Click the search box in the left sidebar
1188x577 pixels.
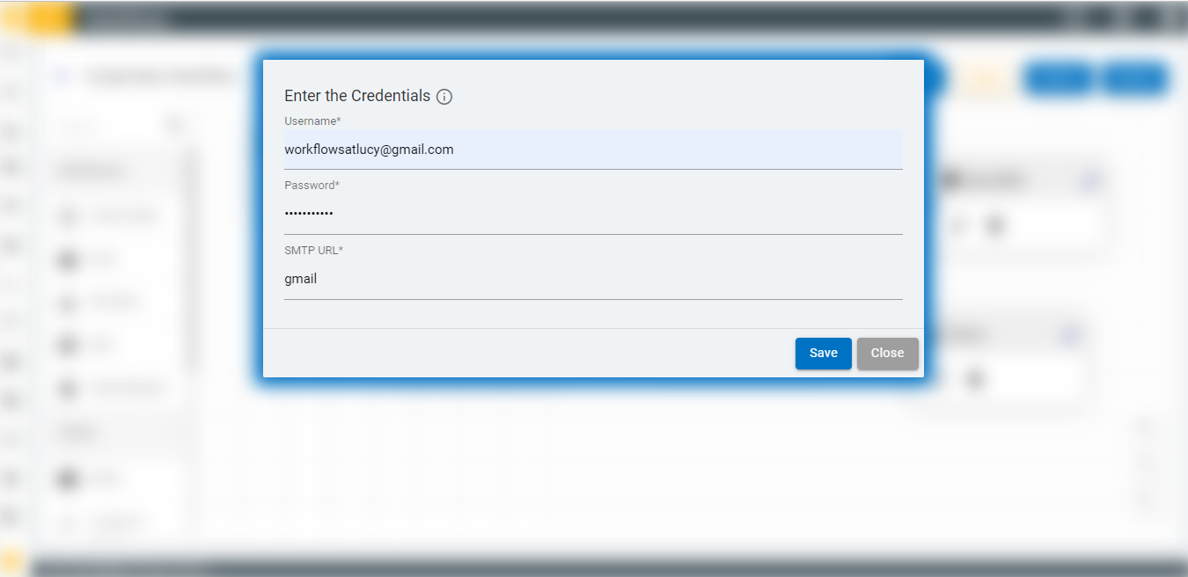click(114, 125)
